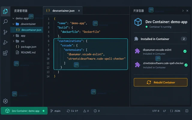
Task: Click the sync changes icon in status bar
Action: click(x=68, y=111)
